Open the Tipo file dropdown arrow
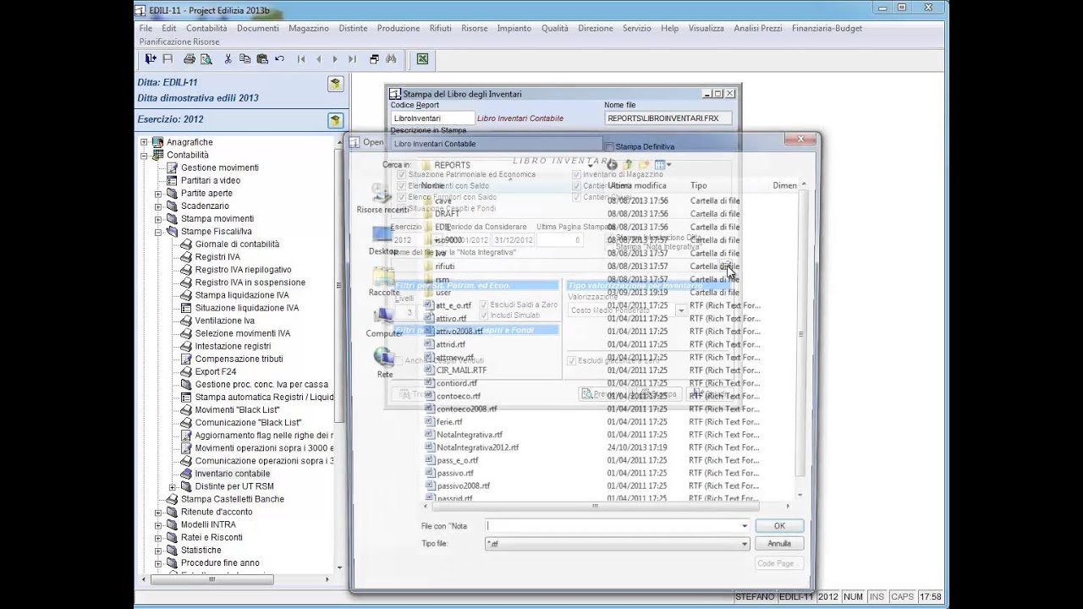 744,545
